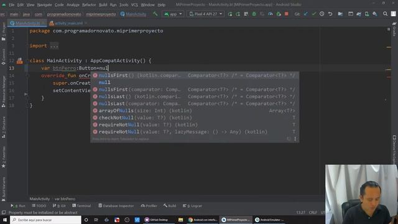This screenshot has height=224, width=398.
Task: Open the VCS menu
Action: [x=134, y=5]
